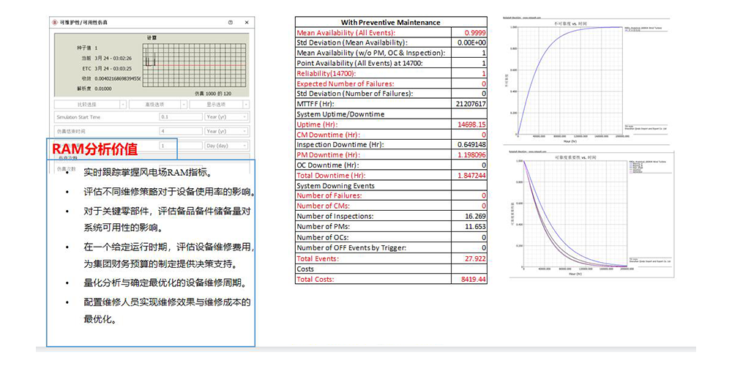Click 'Mean Availability (w/o PM, OC & Inspection):' row
The height and width of the screenshot is (366, 732).
(391, 53)
